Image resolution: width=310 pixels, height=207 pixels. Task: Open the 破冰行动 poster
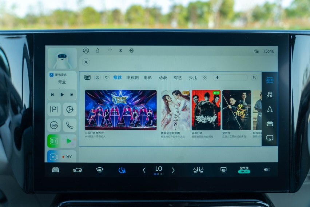point(206,110)
